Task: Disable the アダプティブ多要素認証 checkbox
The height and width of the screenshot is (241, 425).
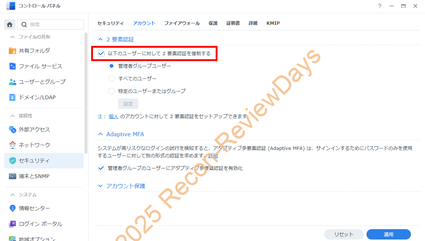Action: [101, 168]
